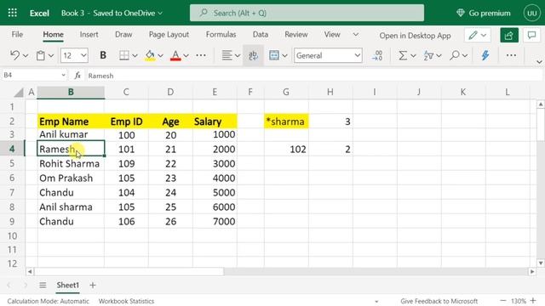Expand the Undo dropdown arrow
545x306 pixels.
pos(26,55)
